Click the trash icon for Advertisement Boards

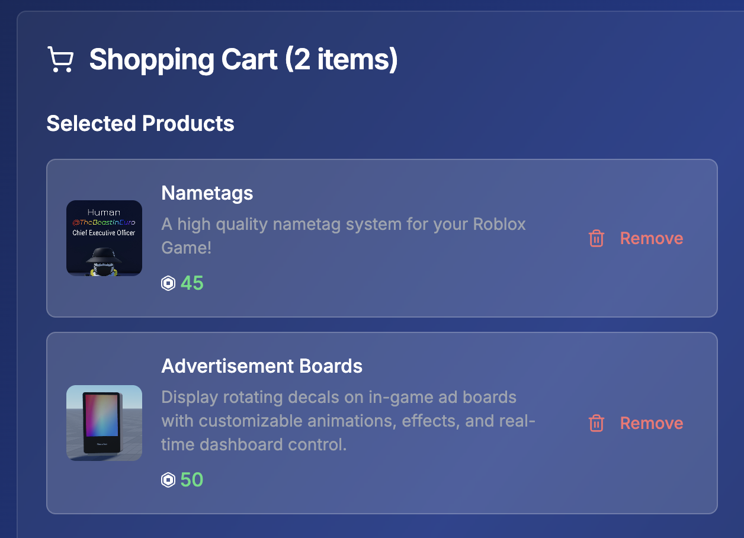click(x=596, y=423)
